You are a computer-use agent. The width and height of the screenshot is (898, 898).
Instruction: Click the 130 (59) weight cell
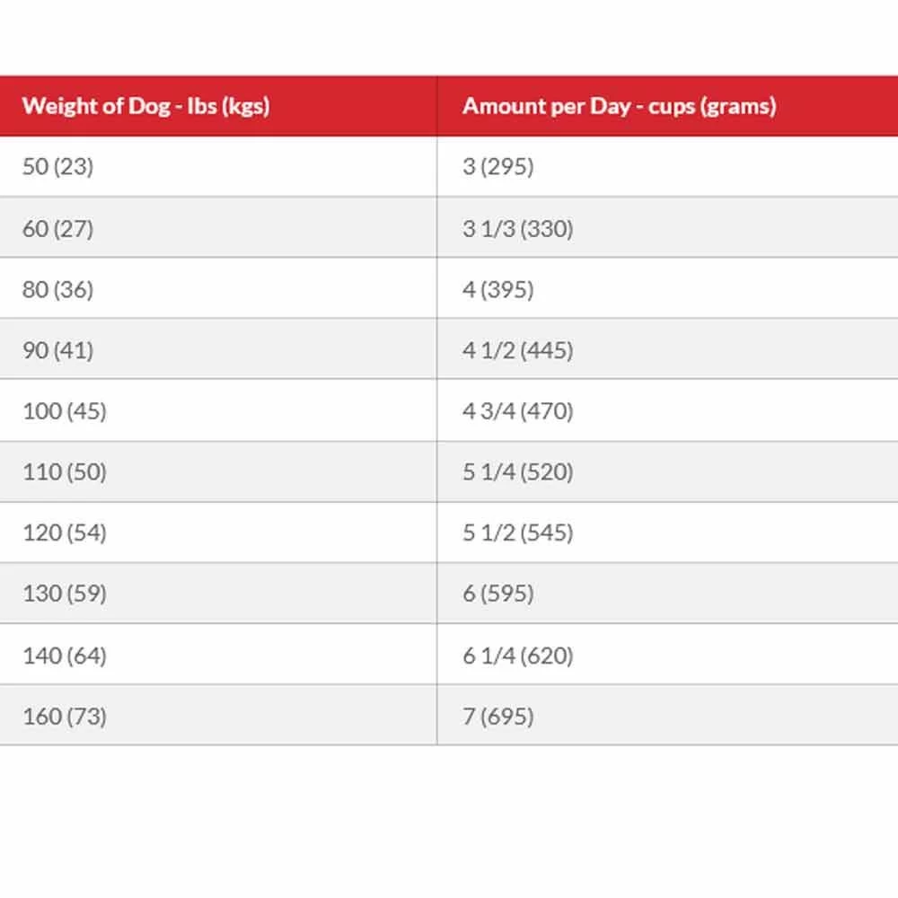pos(64,594)
